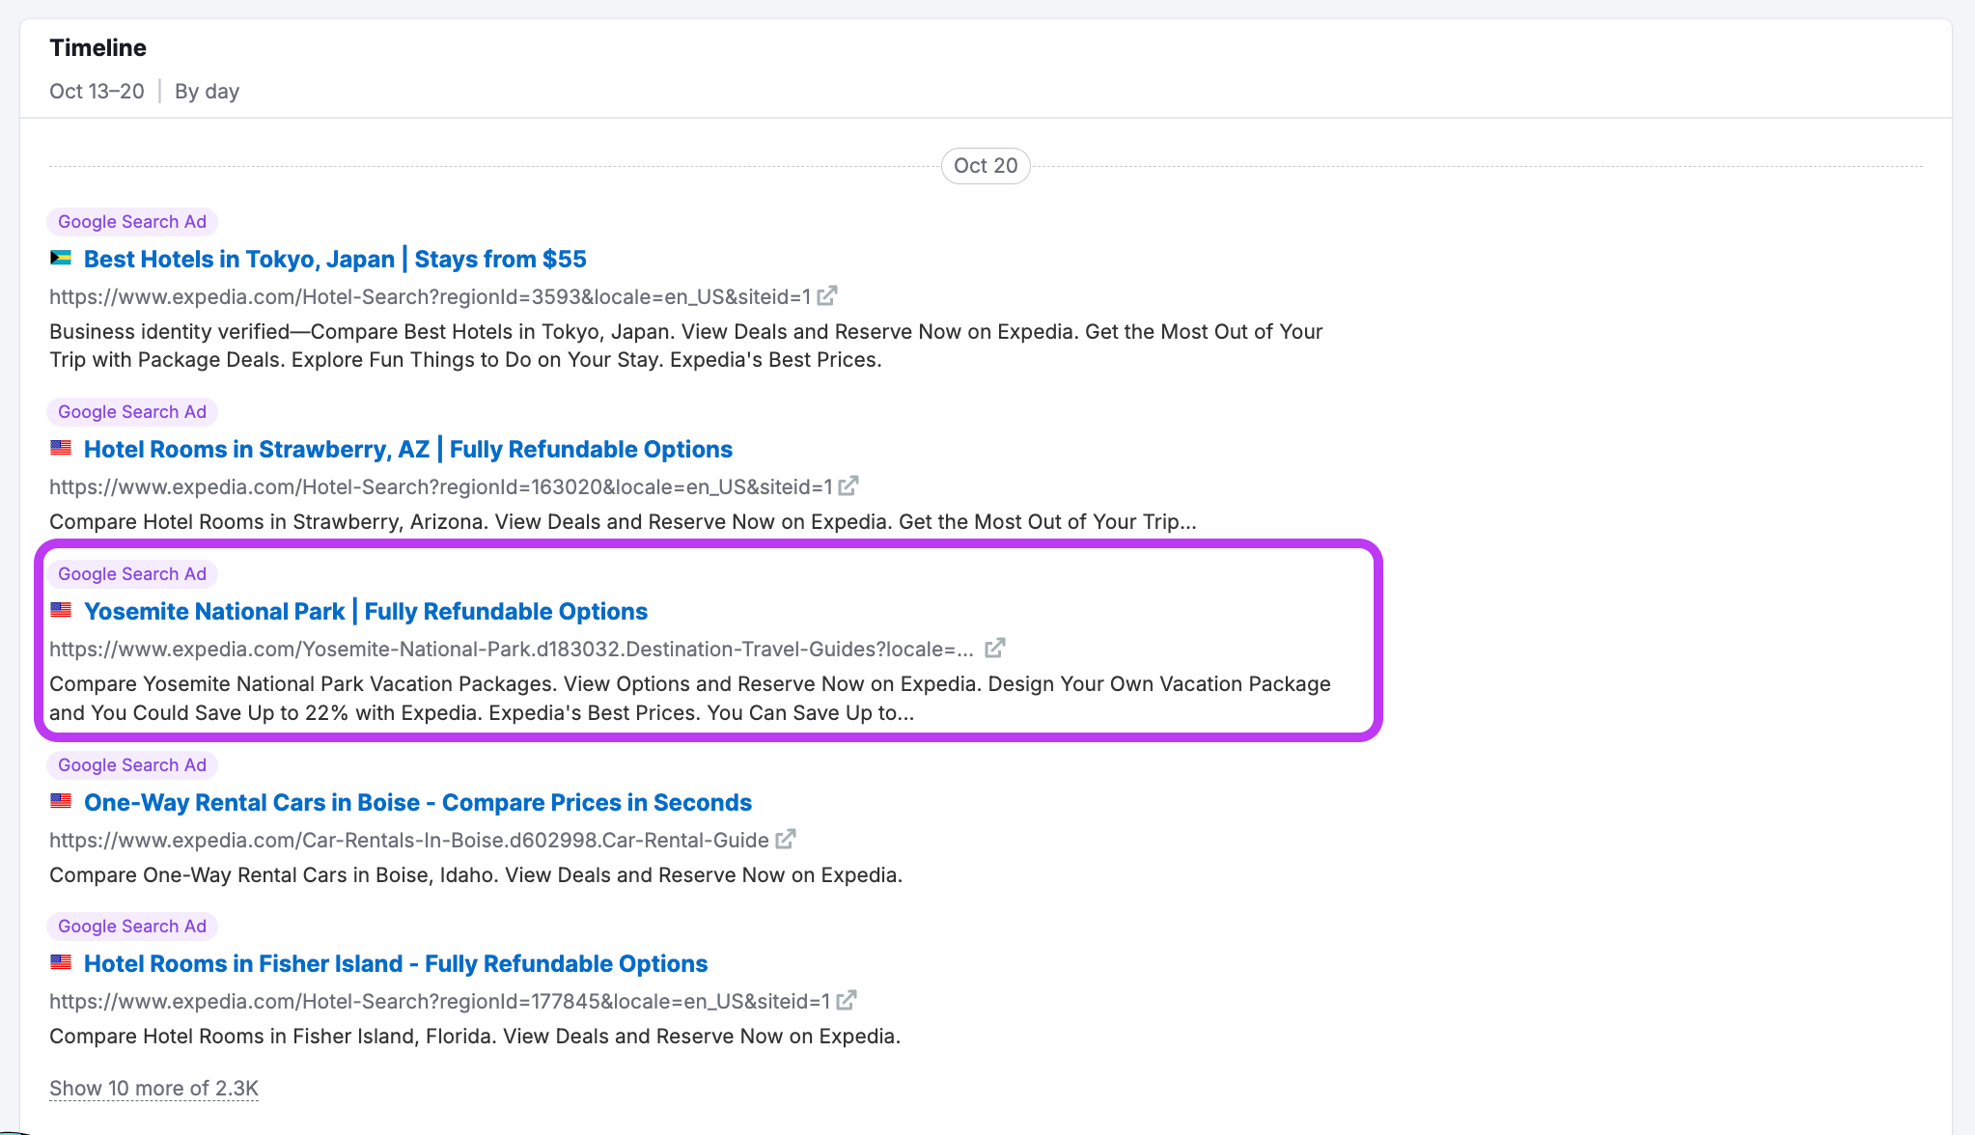Toggle the Google Search Ad badge on Tokyo ad
1975x1135 pixels.
[132, 221]
